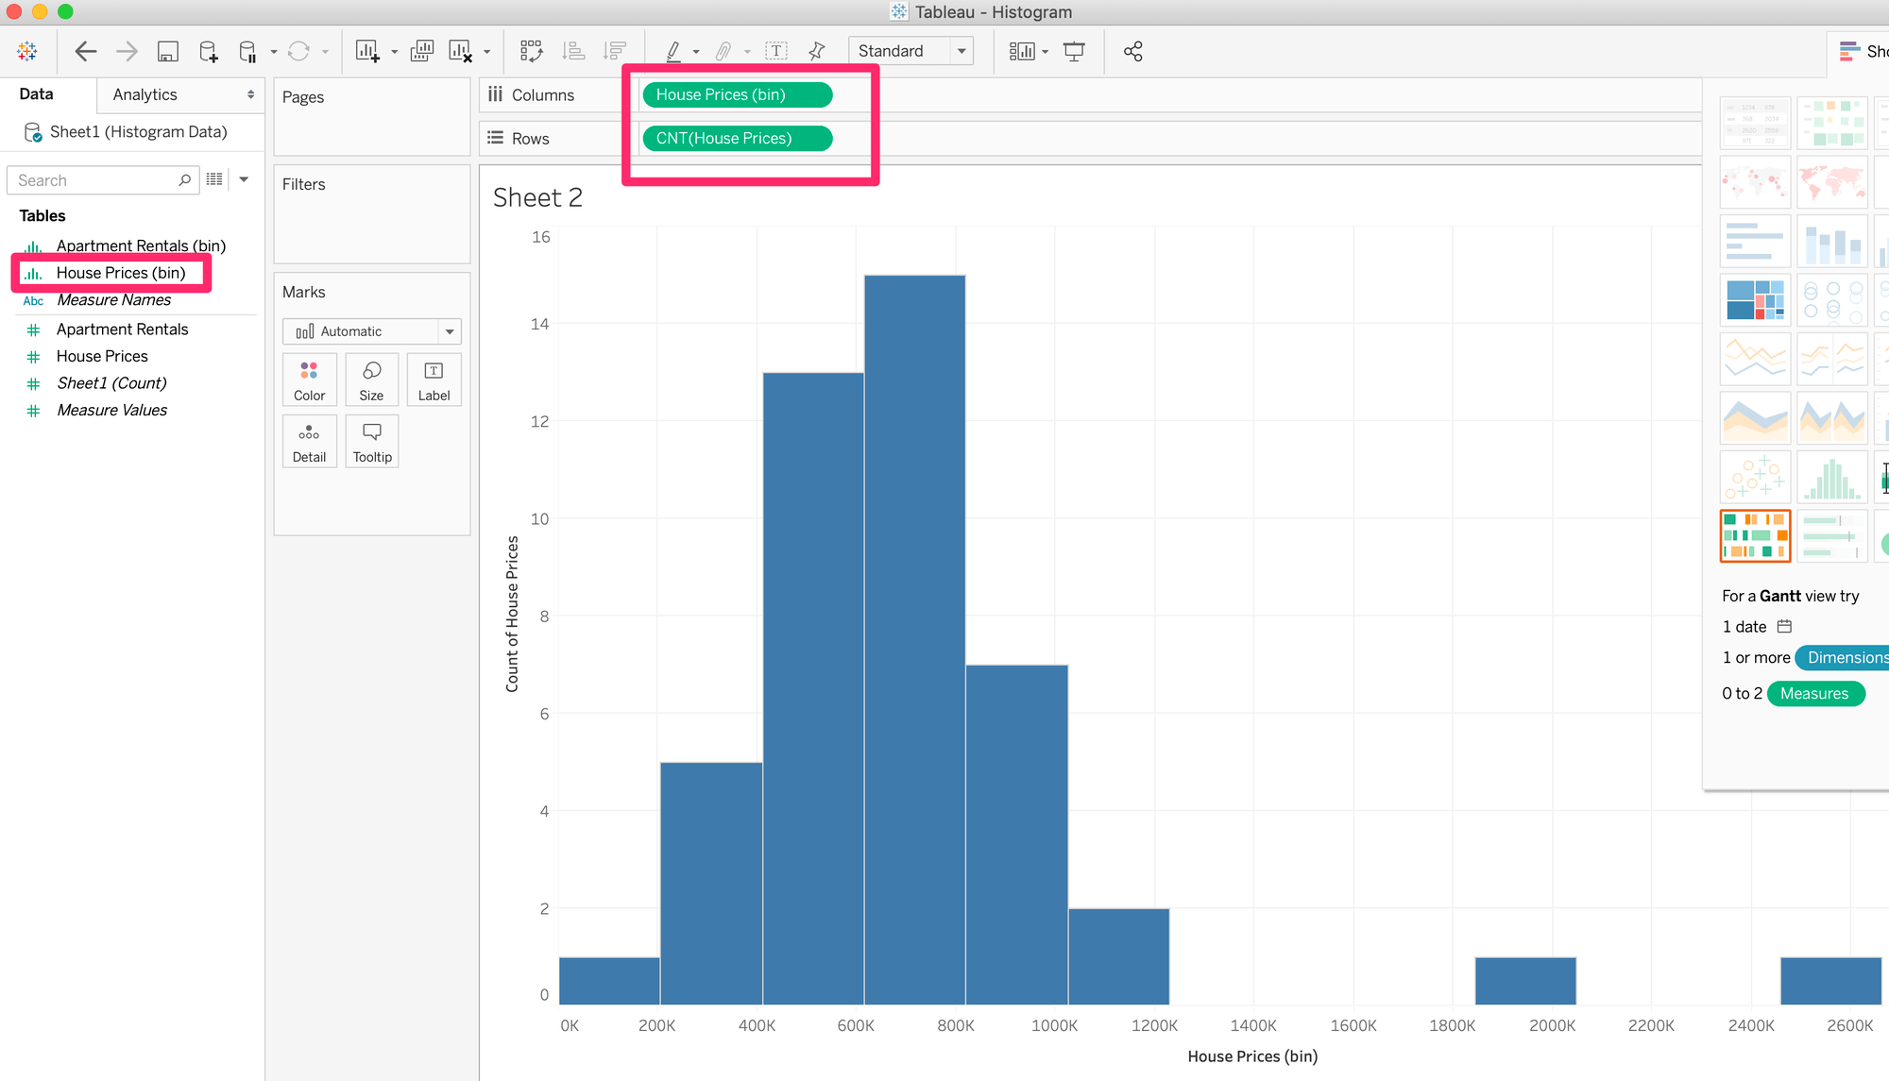Click the undo arrow icon

[84, 52]
